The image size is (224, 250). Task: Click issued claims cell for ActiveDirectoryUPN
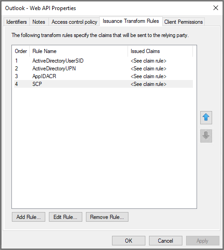click(x=149, y=69)
